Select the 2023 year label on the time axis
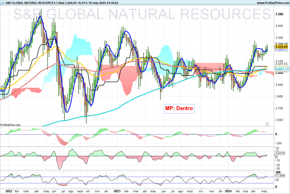 coord(117,191)
